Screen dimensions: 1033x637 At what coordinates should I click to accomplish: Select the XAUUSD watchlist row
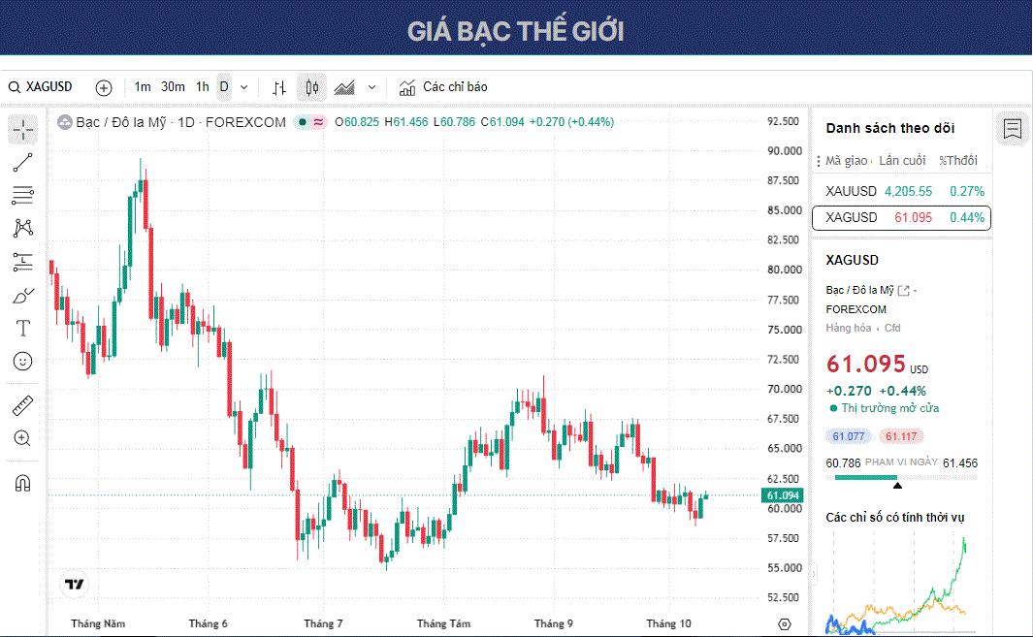point(901,191)
